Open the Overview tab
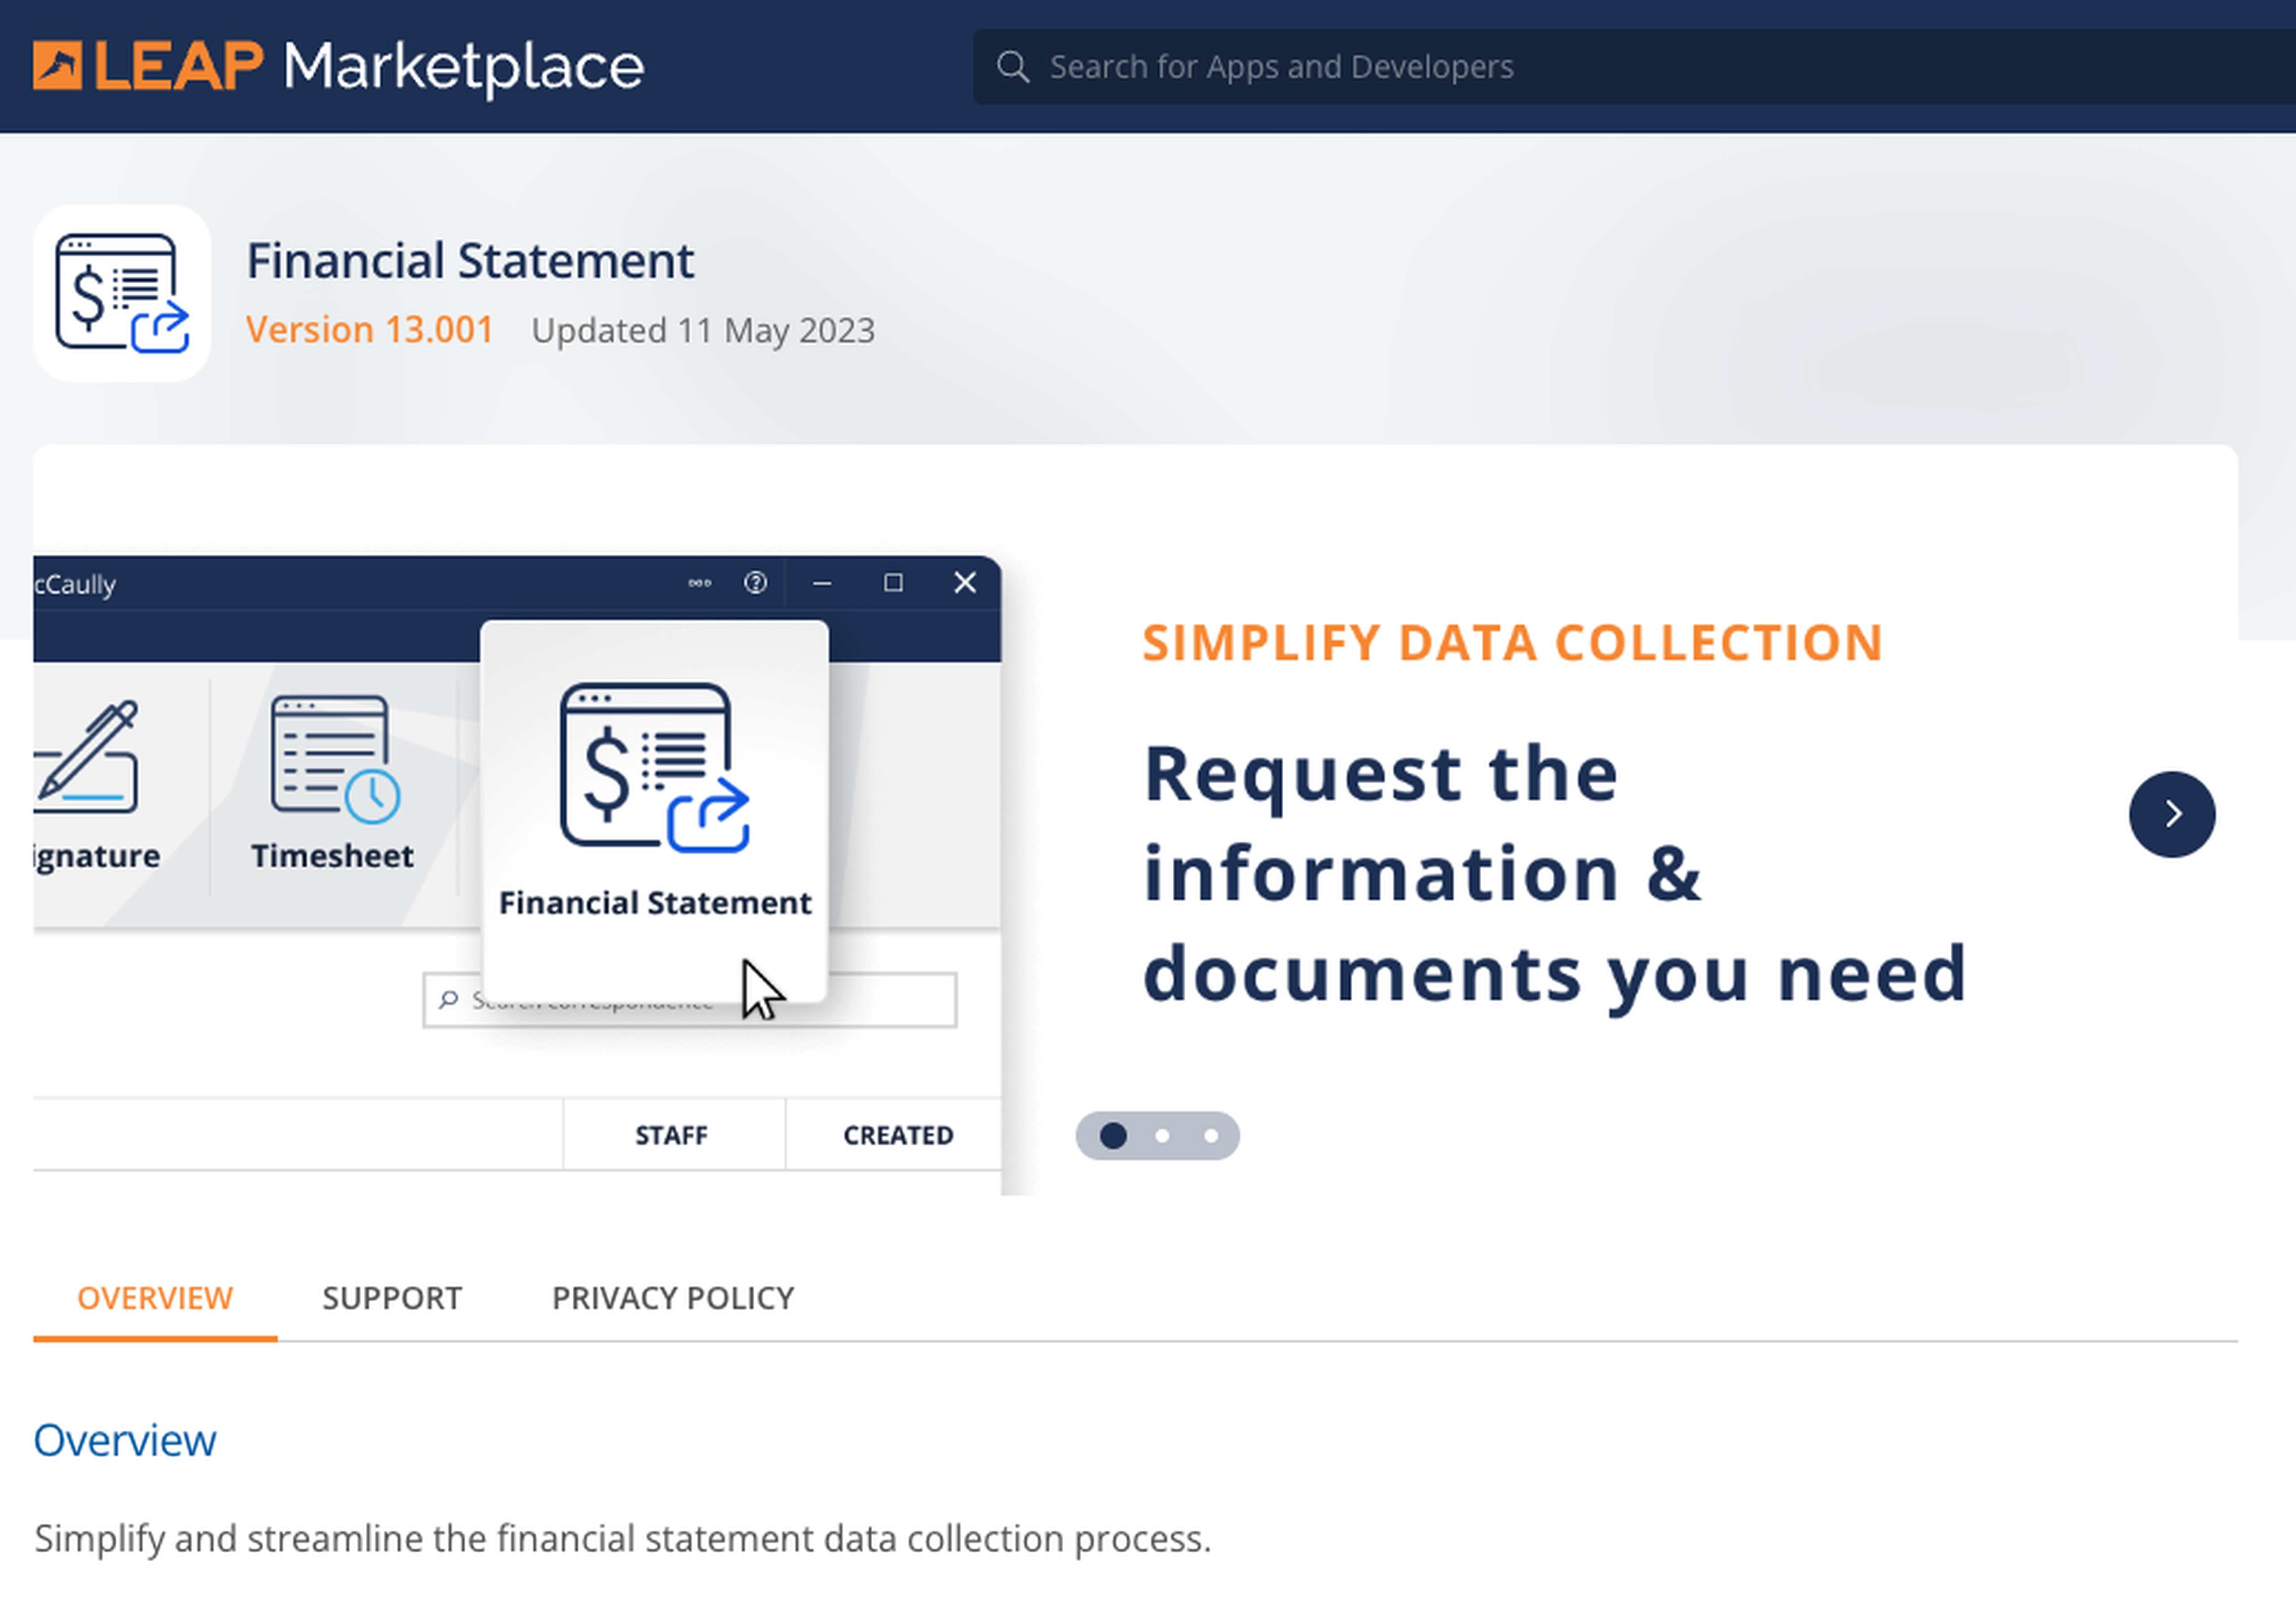 (155, 1298)
